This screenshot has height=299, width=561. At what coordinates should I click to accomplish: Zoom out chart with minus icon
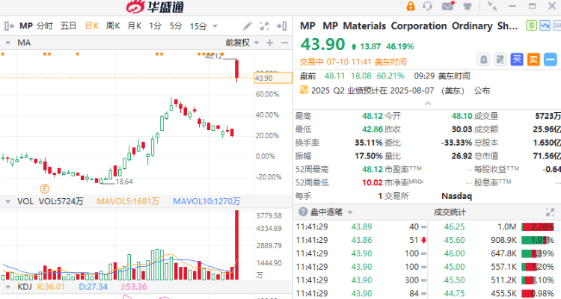coord(284,43)
